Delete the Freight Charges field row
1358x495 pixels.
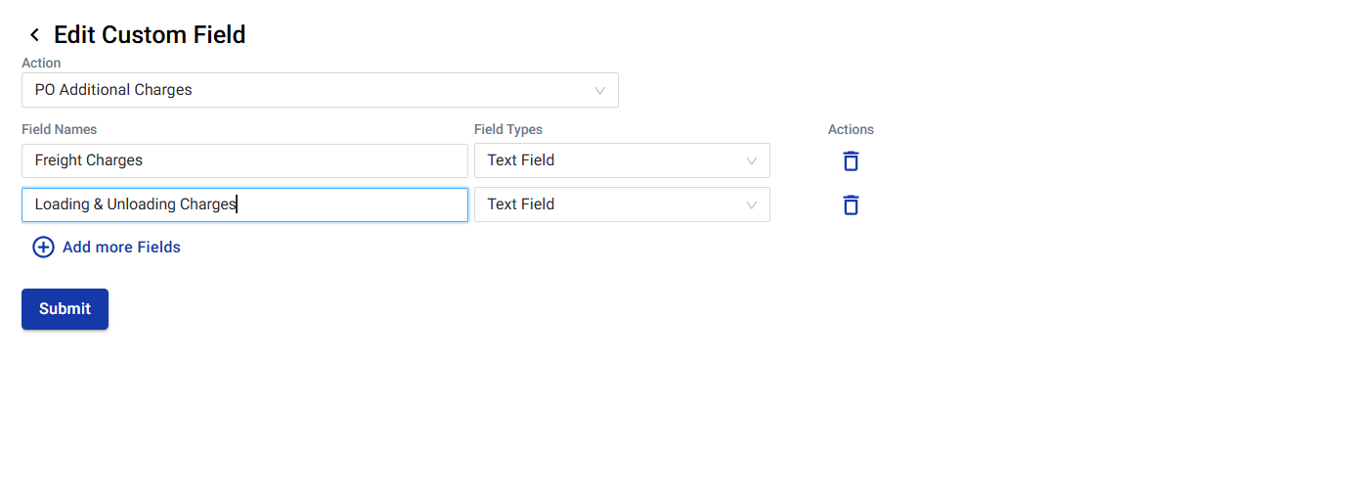(x=851, y=161)
